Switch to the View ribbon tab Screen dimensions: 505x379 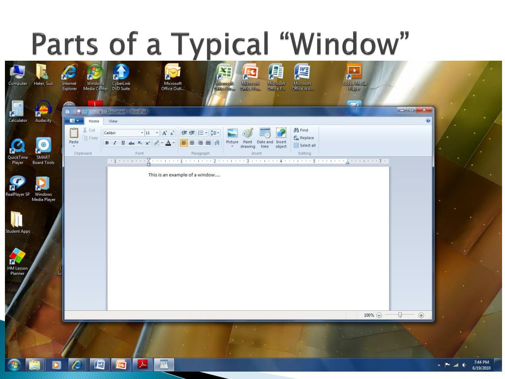pos(113,121)
